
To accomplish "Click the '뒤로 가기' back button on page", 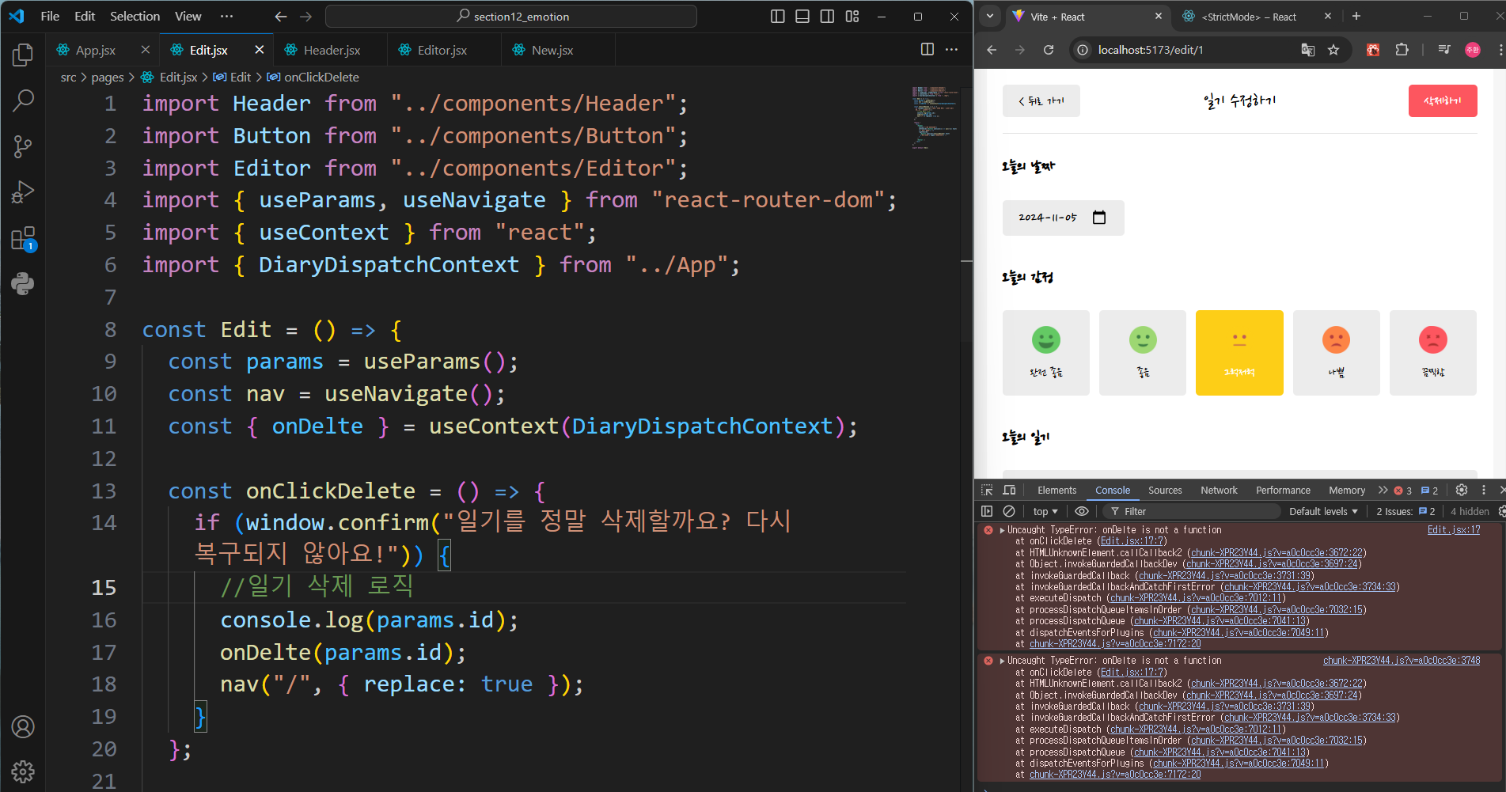I will [1041, 100].
